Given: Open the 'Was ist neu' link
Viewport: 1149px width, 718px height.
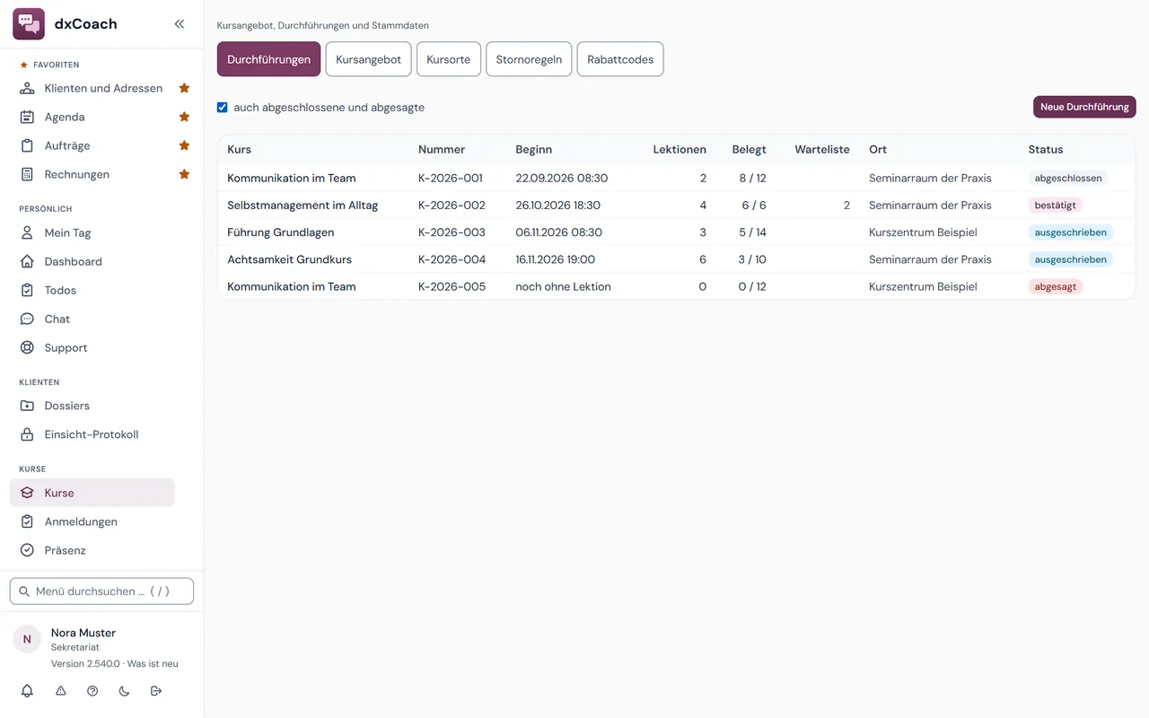Looking at the screenshot, I should [153, 664].
